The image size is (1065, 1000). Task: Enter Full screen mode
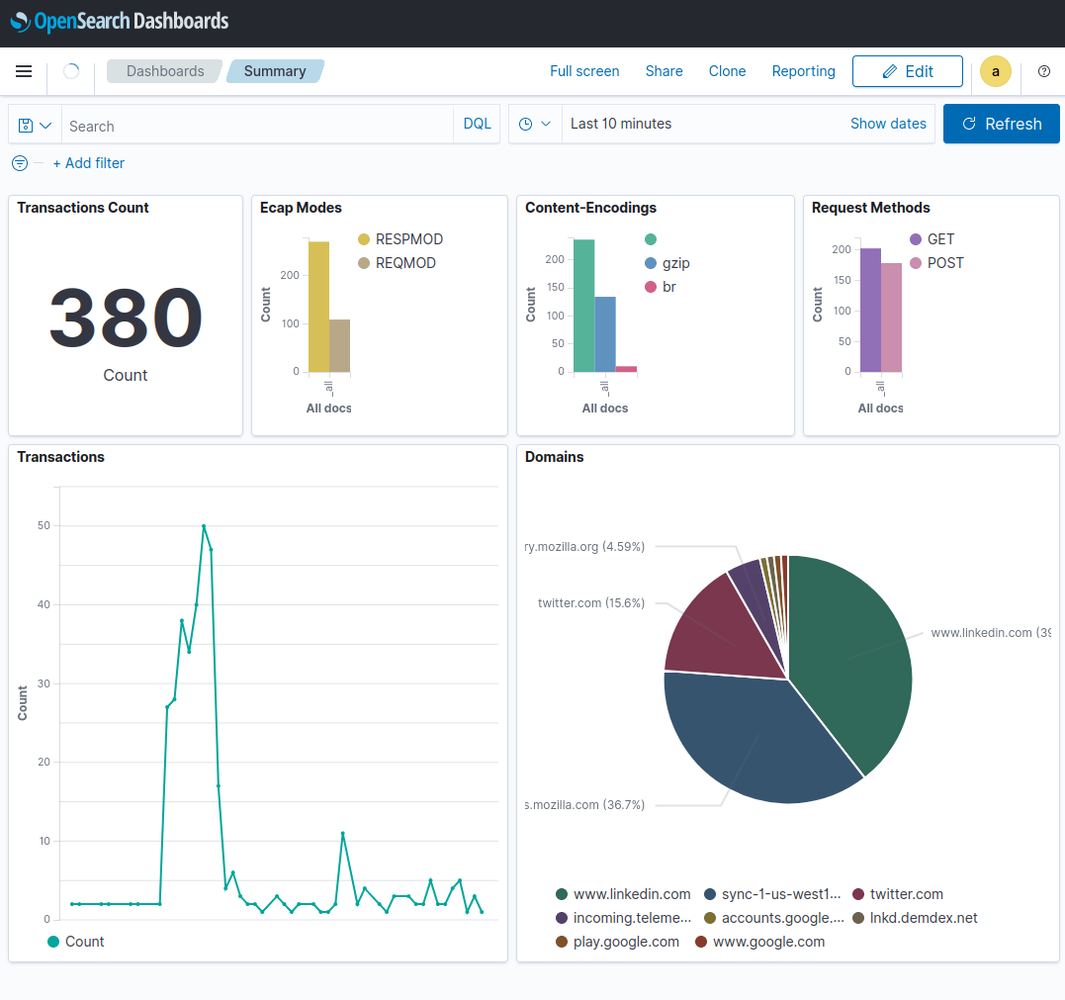point(584,71)
